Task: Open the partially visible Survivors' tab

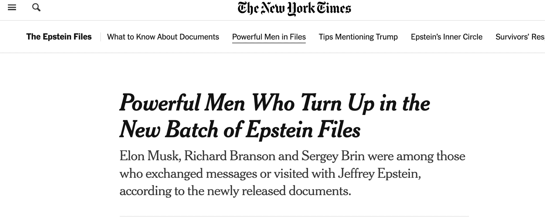Action: [520, 37]
